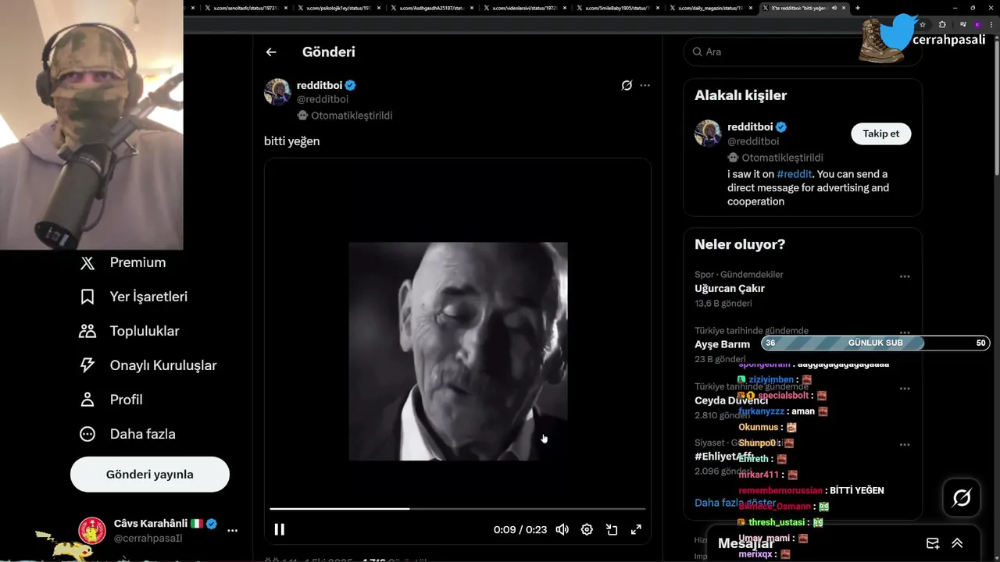This screenshot has height=562, width=1000.
Task: Open video settings gear icon
Action: [x=587, y=529]
